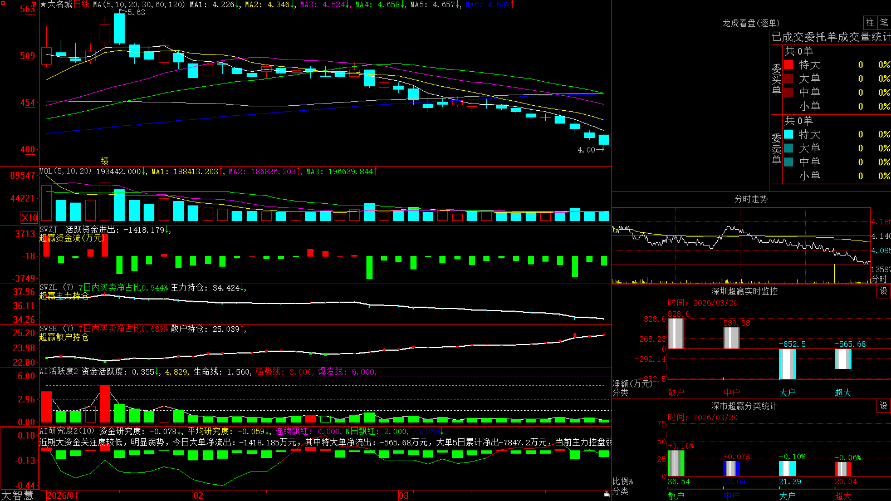Click the 20.04 超大 bar in 深市超赢分类统计
891x501 pixels.
pos(843,469)
